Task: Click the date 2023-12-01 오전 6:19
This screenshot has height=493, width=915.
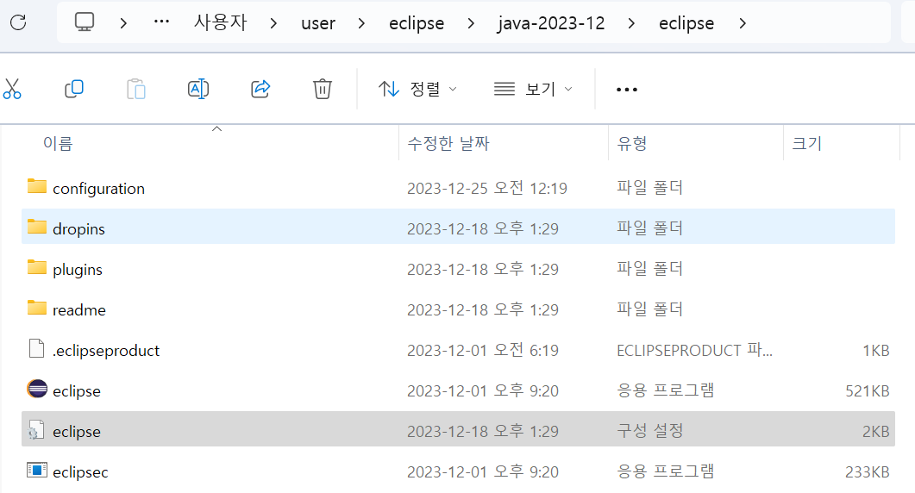Action: click(483, 350)
